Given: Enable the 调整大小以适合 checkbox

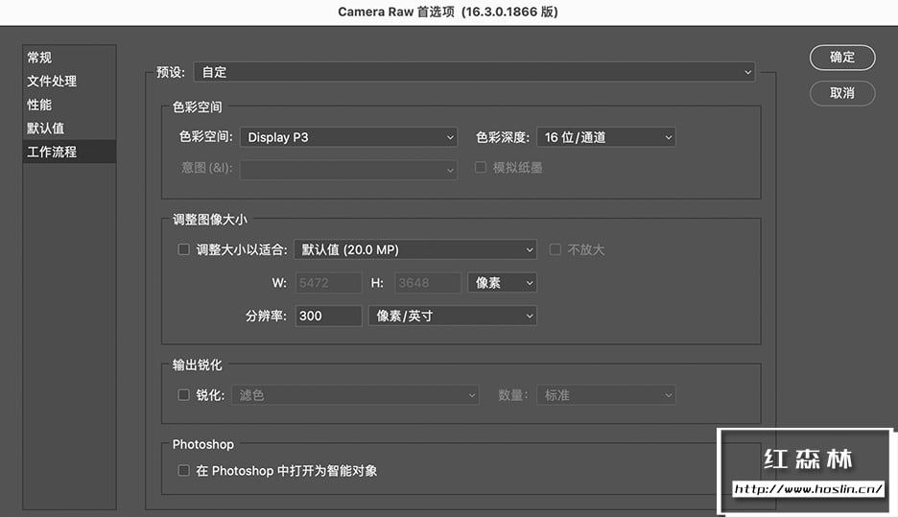Looking at the screenshot, I should pyautogui.click(x=184, y=249).
